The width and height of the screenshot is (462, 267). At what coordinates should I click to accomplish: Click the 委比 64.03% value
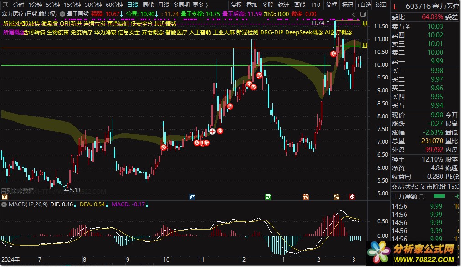432,17
